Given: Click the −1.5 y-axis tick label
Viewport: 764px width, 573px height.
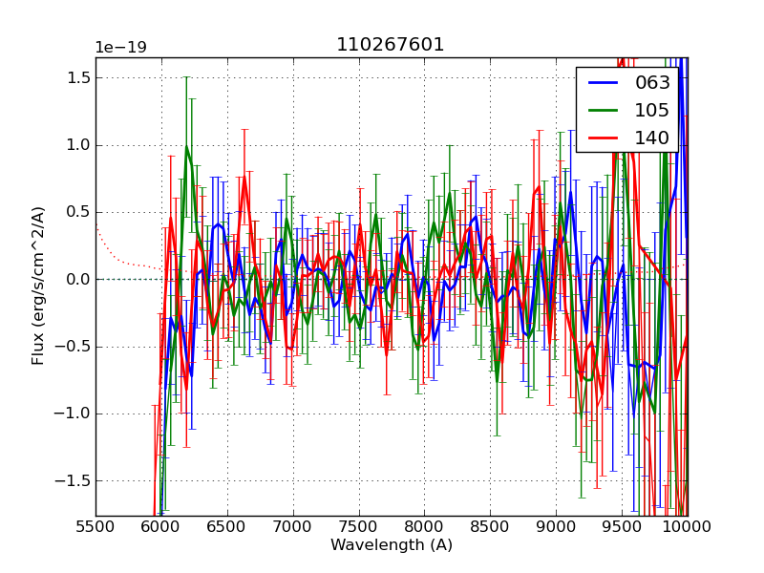Looking at the screenshot, I should (x=74, y=481).
